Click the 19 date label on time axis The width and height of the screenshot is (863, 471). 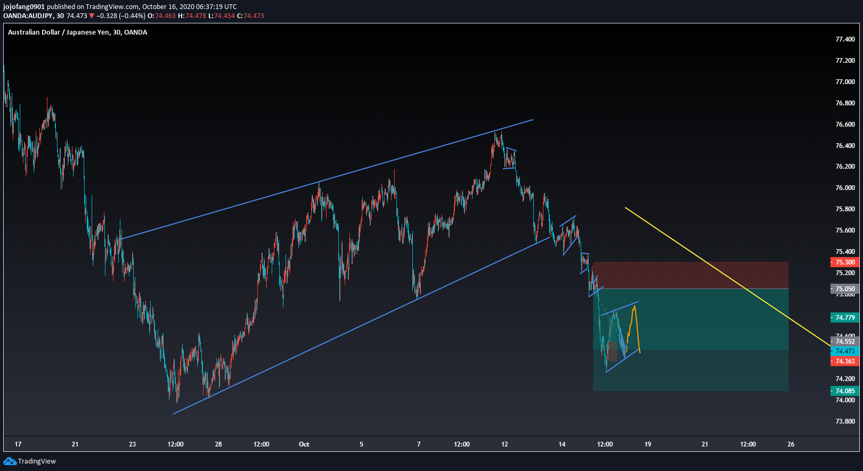point(648,444)
